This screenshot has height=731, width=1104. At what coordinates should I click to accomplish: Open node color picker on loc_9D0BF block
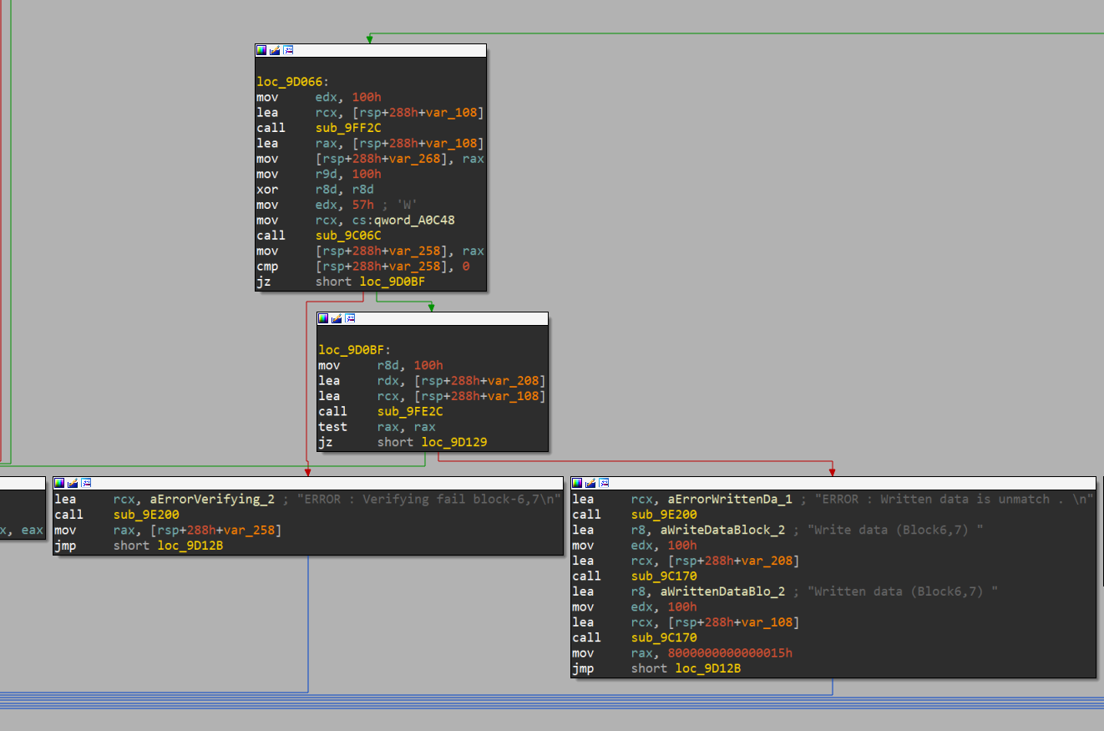coord(323,318)
